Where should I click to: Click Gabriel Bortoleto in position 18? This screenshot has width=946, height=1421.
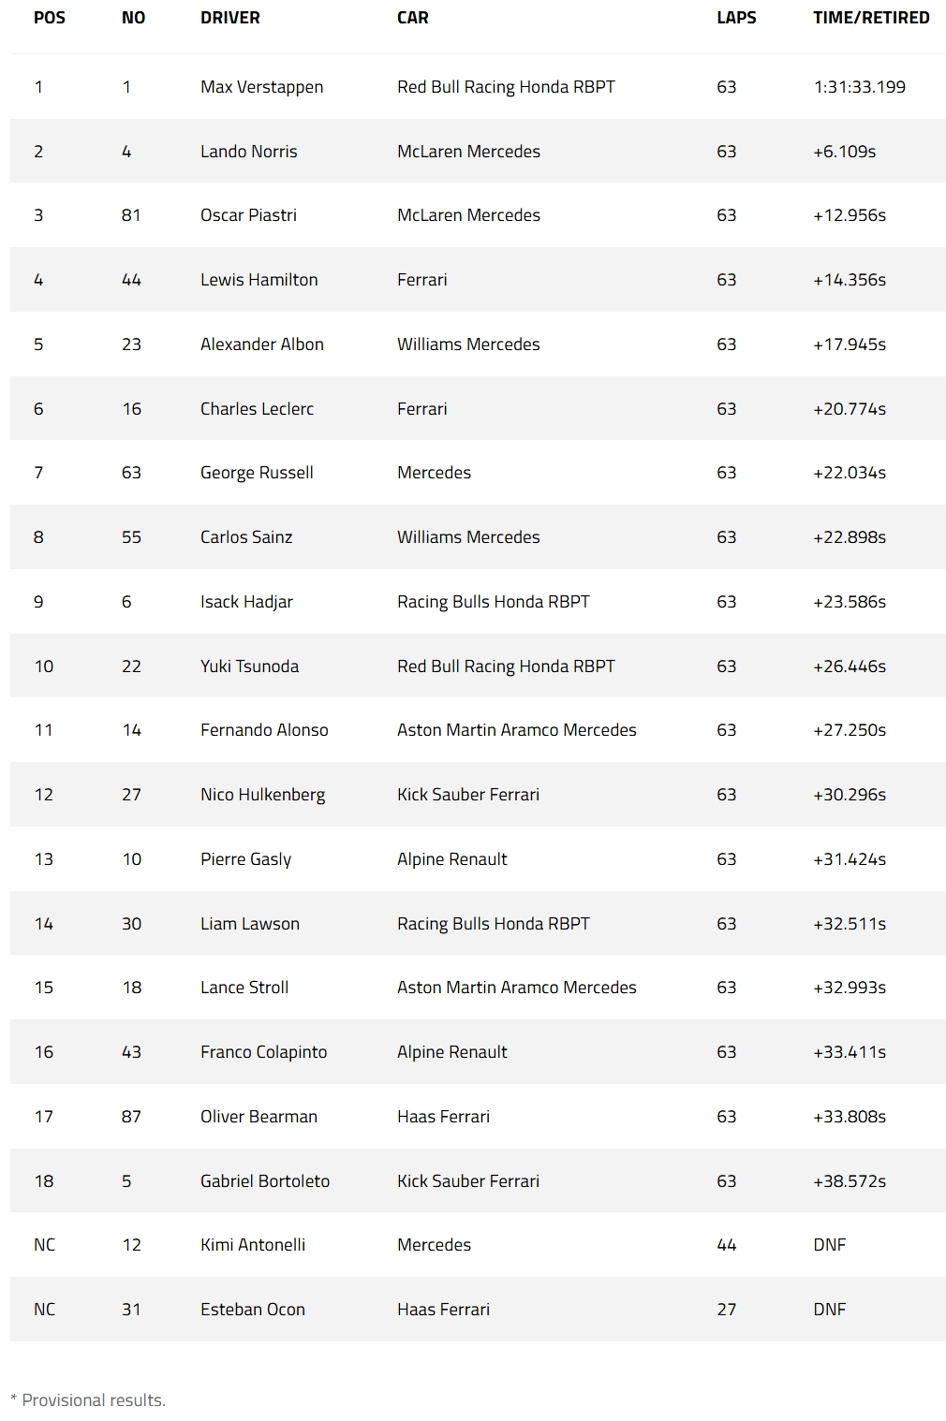[265, 1181]
